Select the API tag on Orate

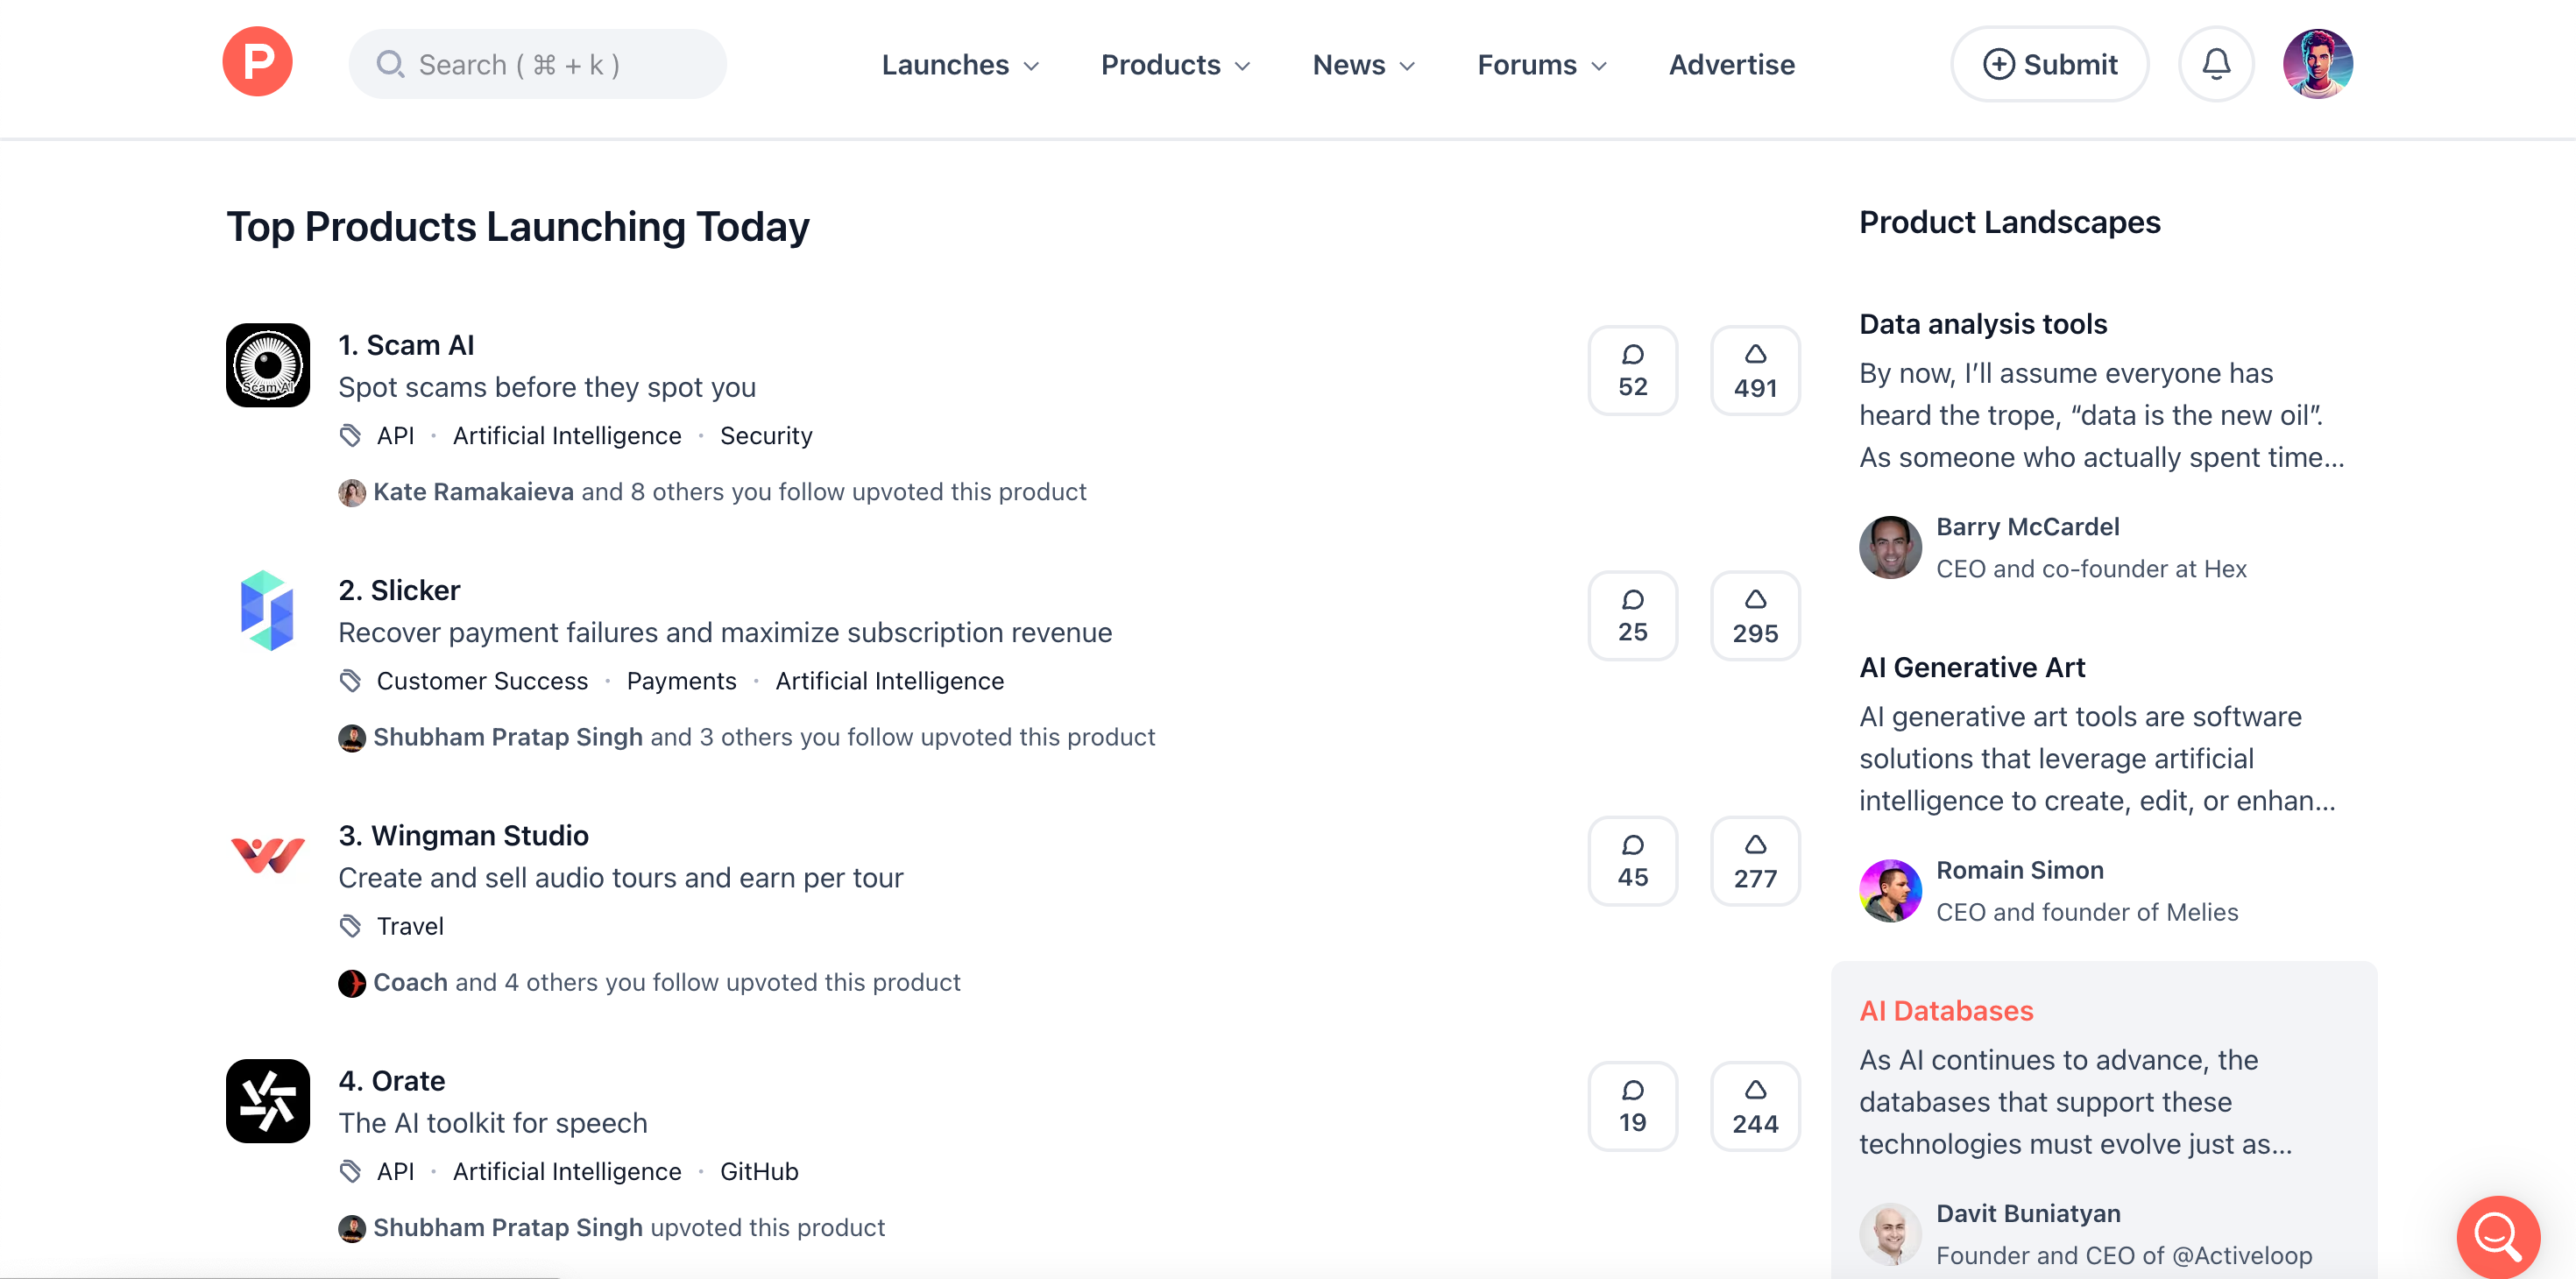395,1172
